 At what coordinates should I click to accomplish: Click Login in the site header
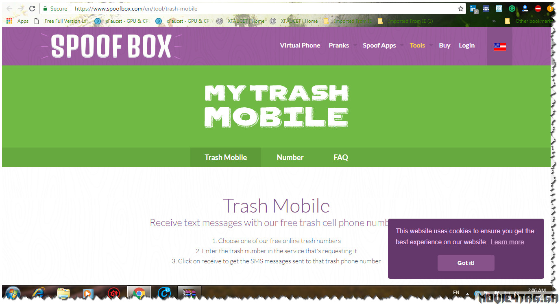click(x=467, y=46)
